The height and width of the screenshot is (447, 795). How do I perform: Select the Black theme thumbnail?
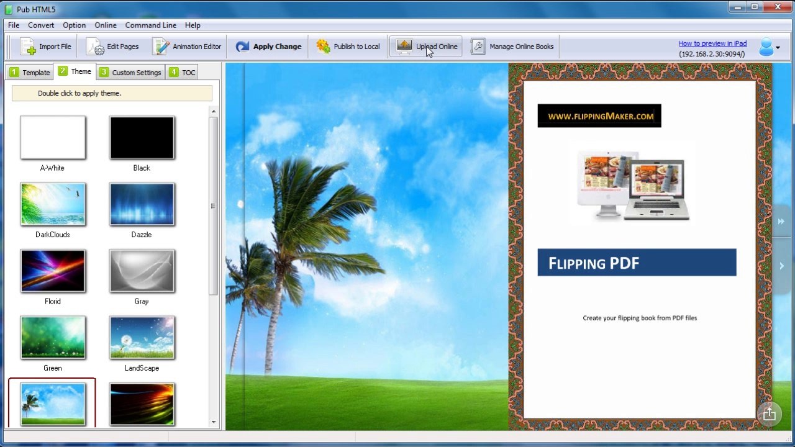pos(142,137)
